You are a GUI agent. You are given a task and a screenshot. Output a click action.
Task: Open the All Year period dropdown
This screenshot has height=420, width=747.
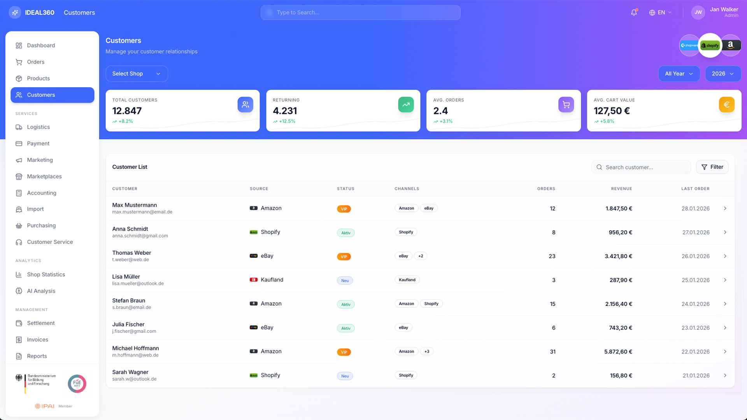(x=679, y=73)
